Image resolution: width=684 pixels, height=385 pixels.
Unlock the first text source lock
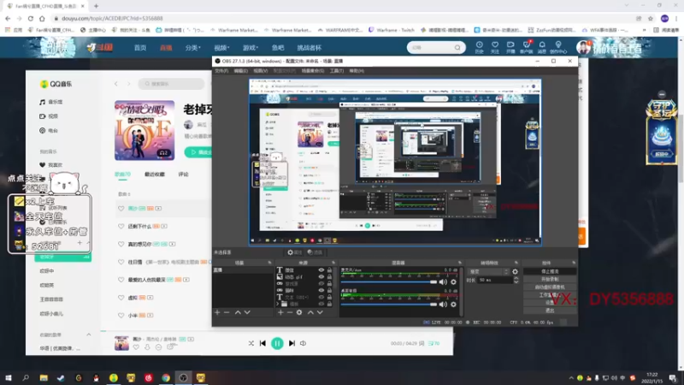coord(329,270)
